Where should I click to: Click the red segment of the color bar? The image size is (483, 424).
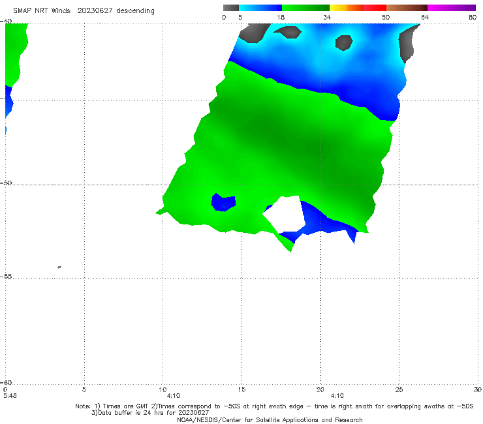375,8
